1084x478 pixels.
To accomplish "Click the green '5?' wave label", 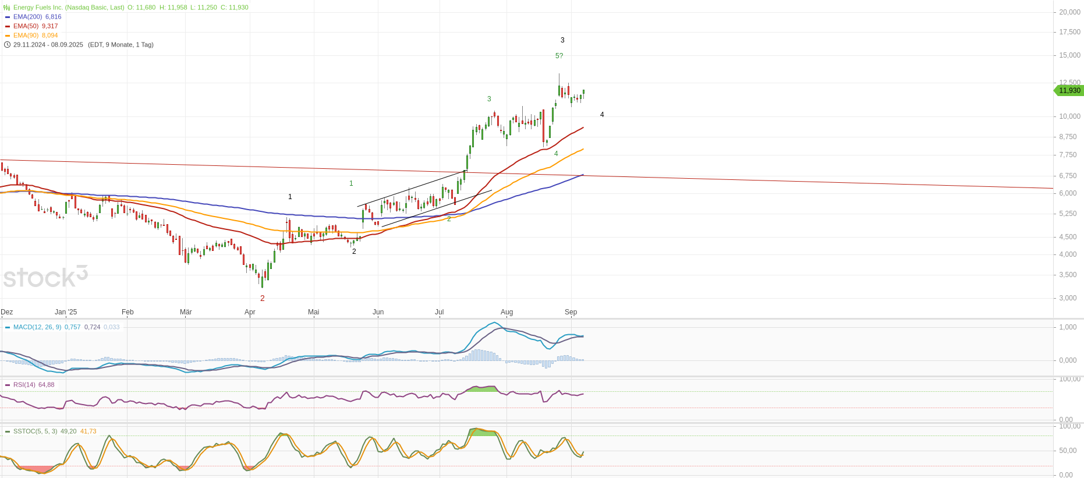I will [559, 56].
